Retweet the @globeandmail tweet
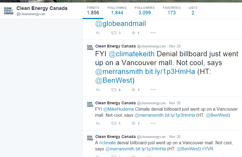This screenshot has width=242, height=157. coord(113,33)
